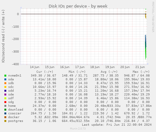
Task: Click the -200 y-axis label
Action: (x=15, y=39)
